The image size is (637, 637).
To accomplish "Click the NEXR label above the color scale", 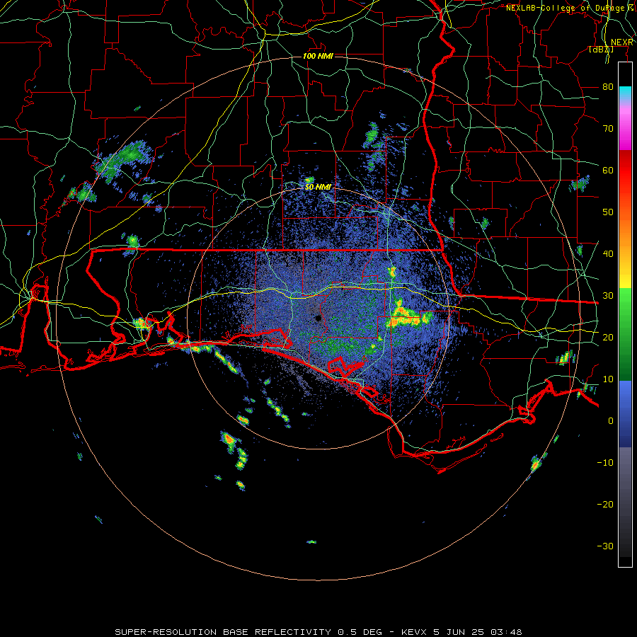I will pyautogui.click(x=622, y=42).
